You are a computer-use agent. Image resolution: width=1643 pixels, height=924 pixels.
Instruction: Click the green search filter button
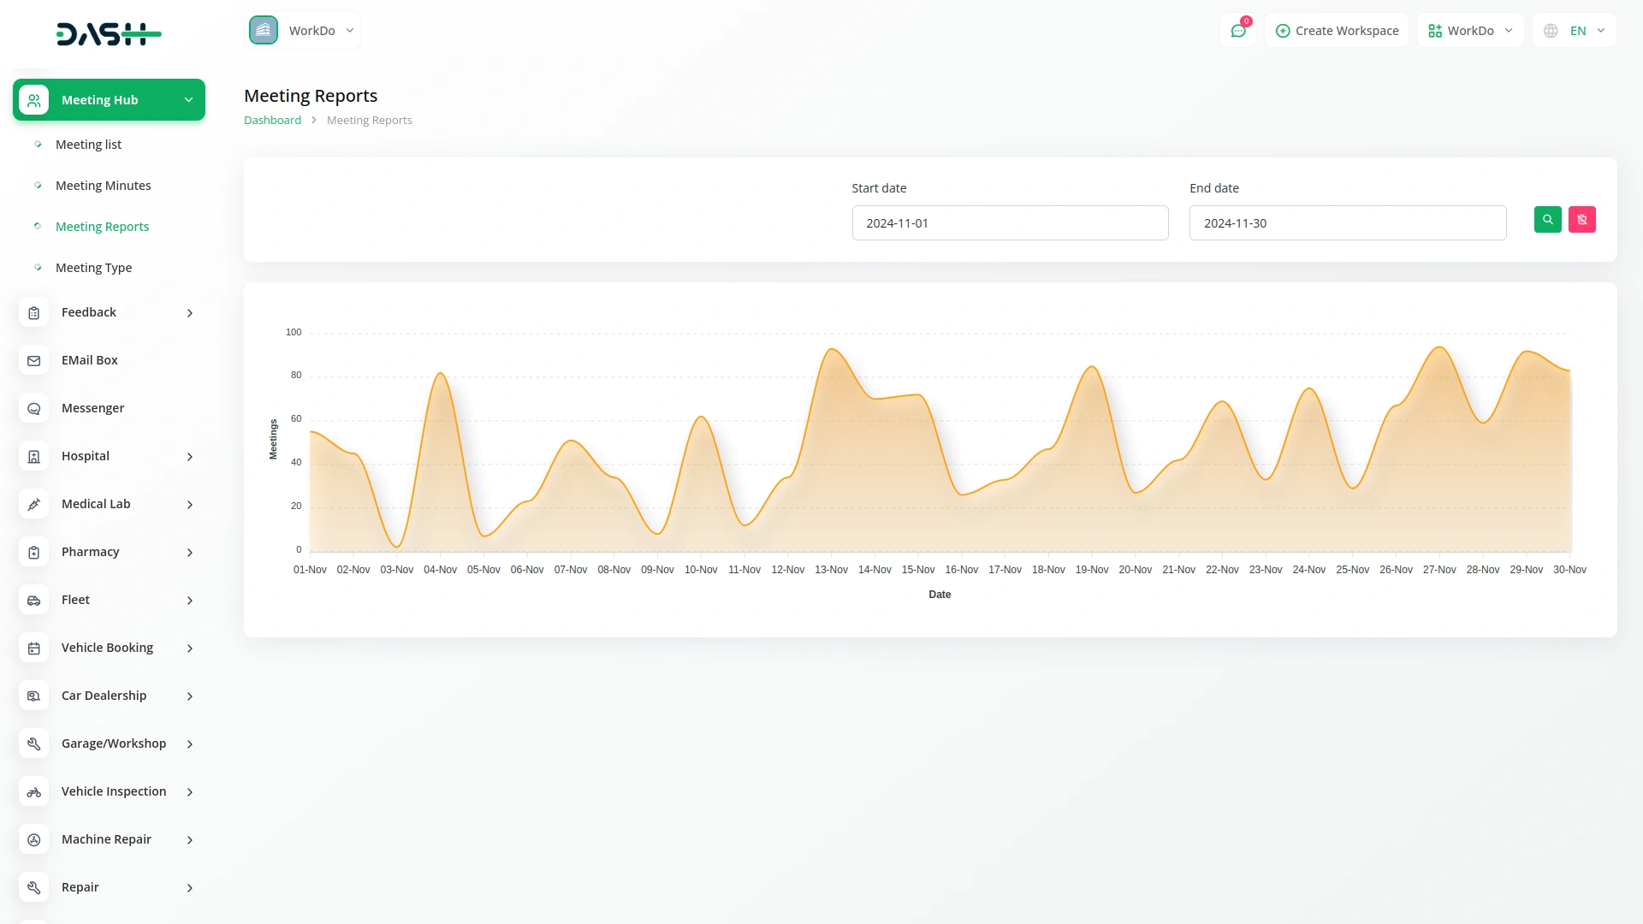pyautogui.click(x=1547, y=220)
